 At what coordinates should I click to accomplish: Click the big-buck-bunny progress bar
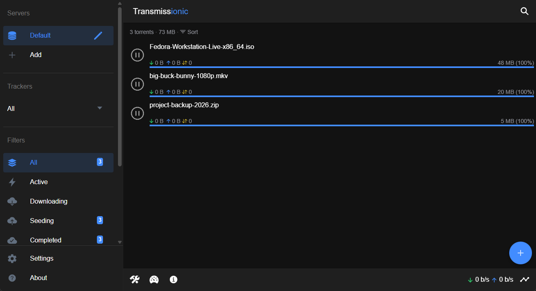pyautogui.click(x=342, y=96)
